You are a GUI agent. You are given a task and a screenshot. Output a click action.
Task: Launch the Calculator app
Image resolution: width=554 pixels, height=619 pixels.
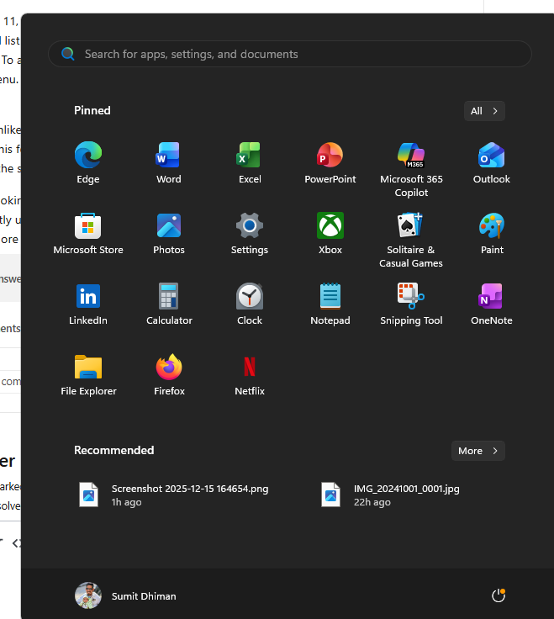click(169, 304)
